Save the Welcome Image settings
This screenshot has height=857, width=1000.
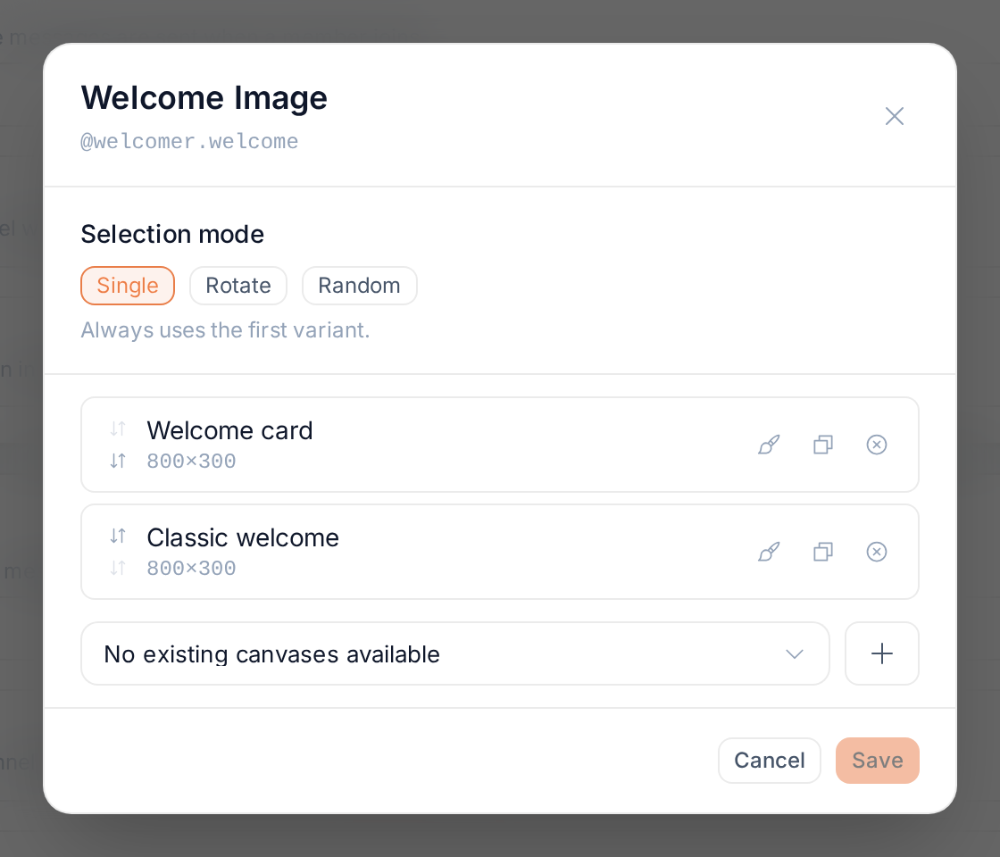tap(877, 760)
